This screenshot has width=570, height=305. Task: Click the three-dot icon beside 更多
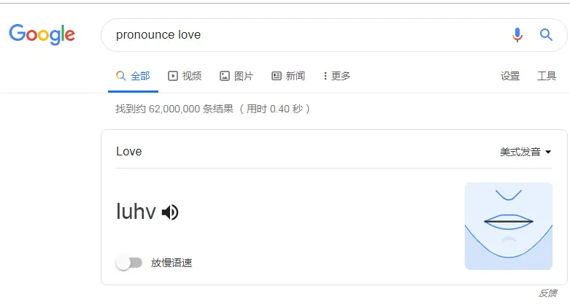326,76
